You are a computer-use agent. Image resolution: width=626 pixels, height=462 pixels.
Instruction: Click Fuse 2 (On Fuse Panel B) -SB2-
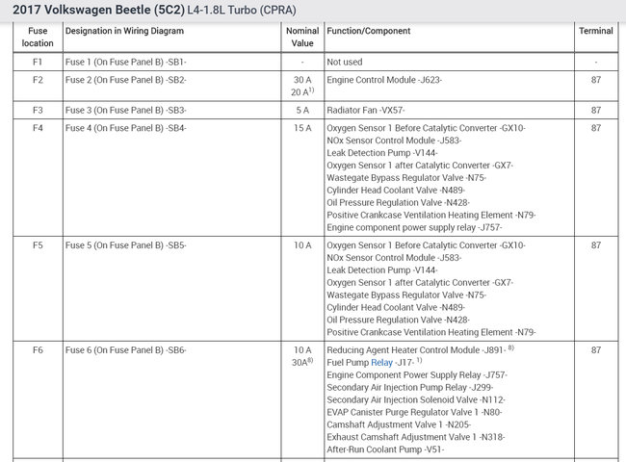tap(126, 80)
